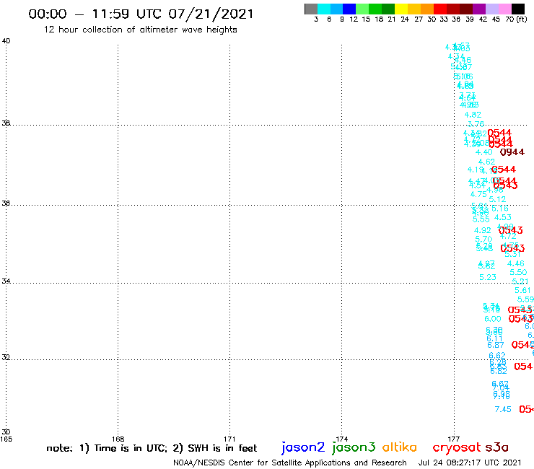Click the wave height value 5.50

(518, 273)
